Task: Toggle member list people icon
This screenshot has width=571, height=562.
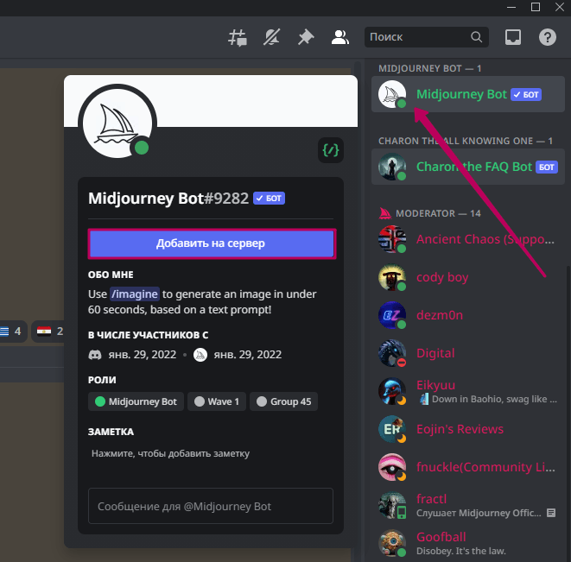Action: (x=340, y=37)
